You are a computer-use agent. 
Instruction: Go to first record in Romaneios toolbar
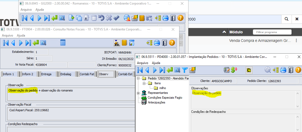25,18
